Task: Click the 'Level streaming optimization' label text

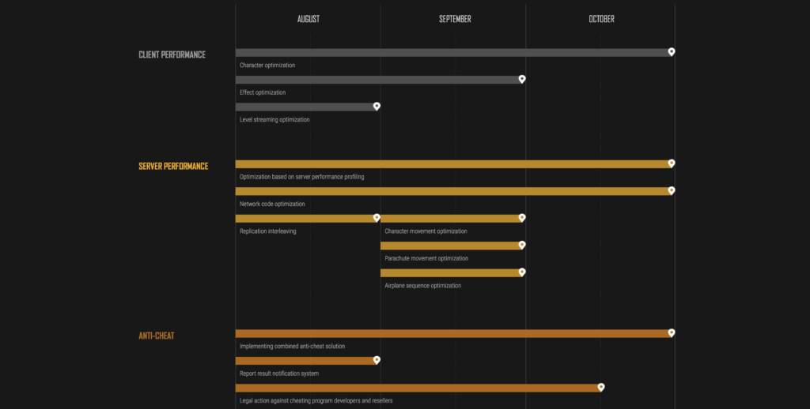Action: point(274,120)
